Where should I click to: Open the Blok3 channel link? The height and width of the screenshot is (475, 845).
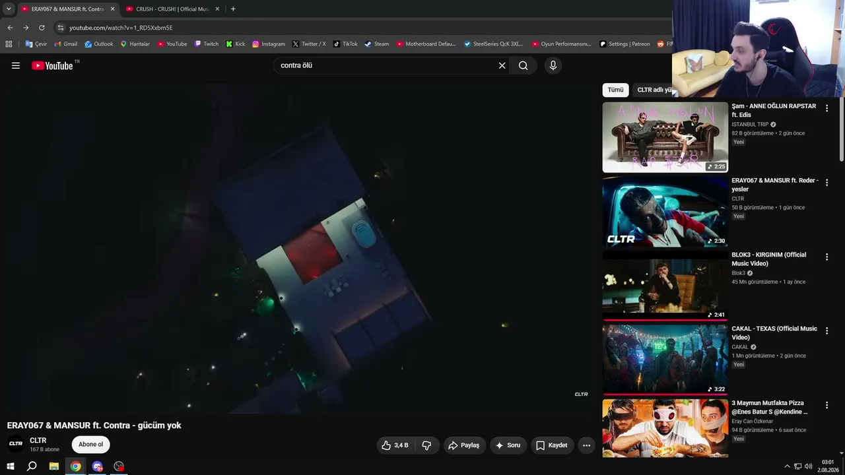point(738,273)
